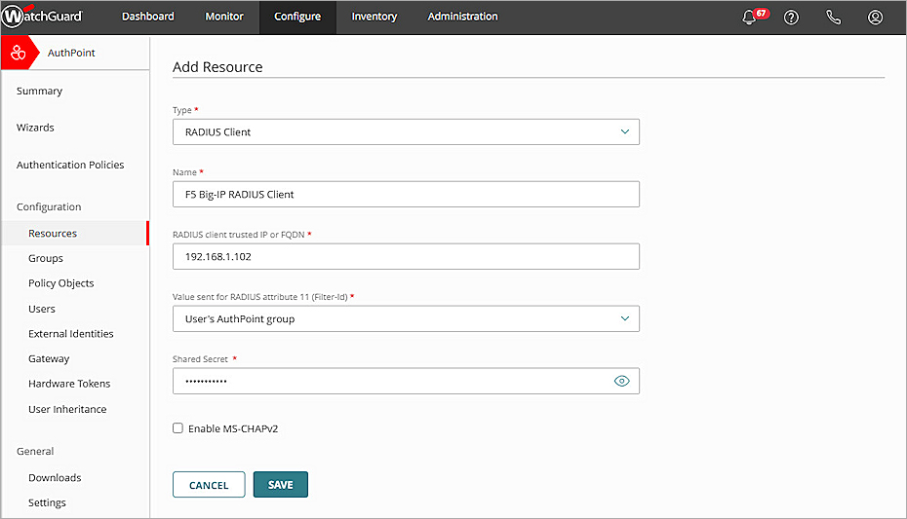Click the Configuration section label
This screenshot has width=907, height=519.
click(49, 206)
